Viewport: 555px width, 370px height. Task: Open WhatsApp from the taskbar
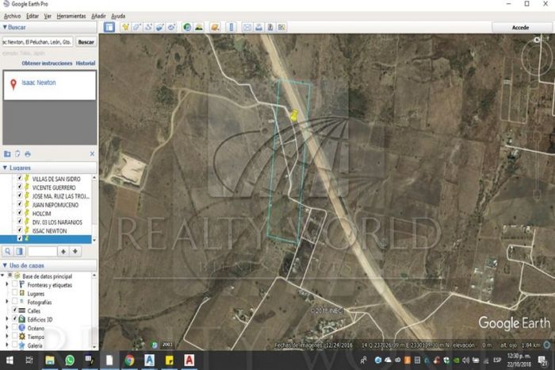[70, 360]
